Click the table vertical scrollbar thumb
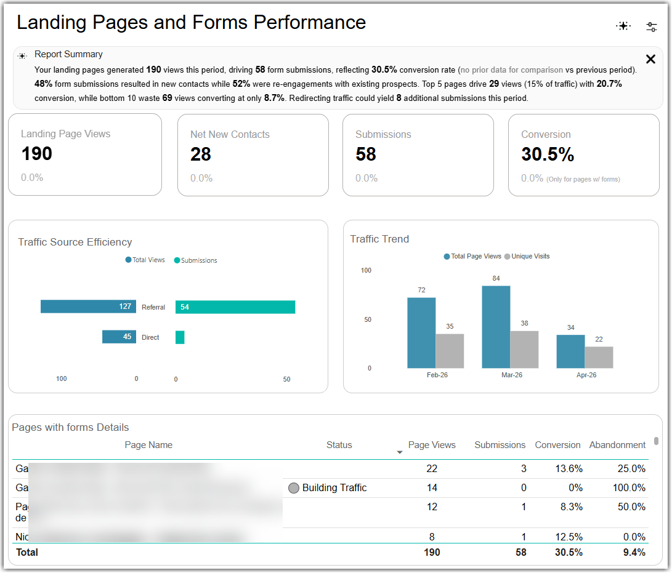This screenshot has height=573, width=672. click(x=656, y=441)
